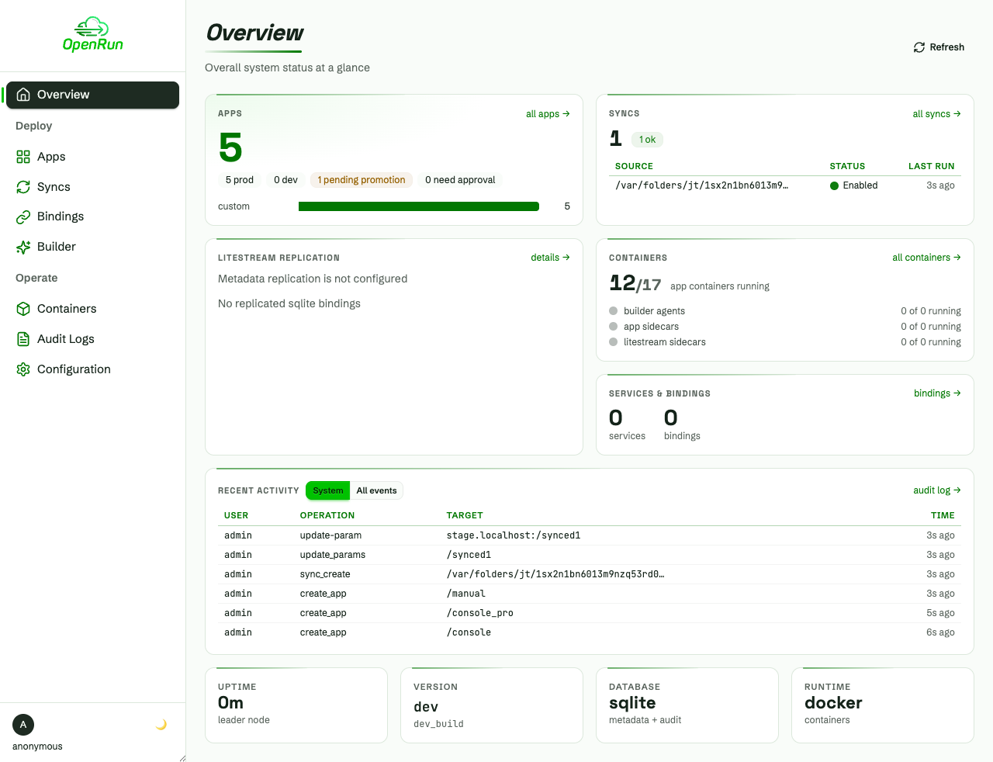Click the LAST RUN column header
993x762 pixels.
point(932,166)
